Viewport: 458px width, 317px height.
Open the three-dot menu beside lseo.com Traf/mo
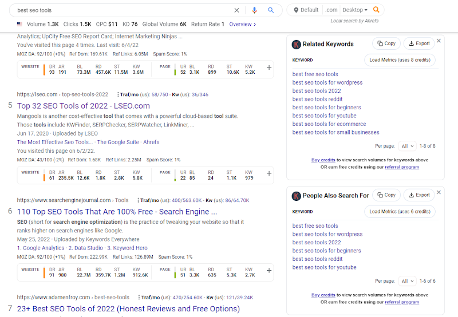118,94
